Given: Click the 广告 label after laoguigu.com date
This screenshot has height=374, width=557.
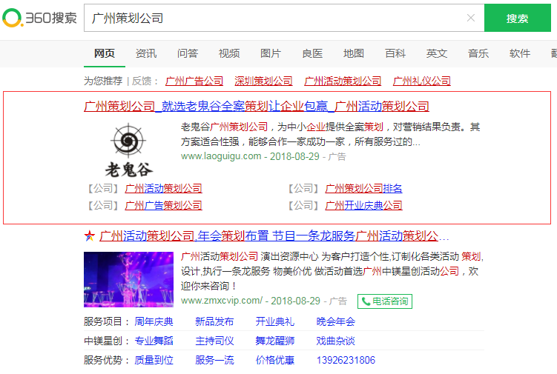Looking at the screenshot, I should tap(337, 156).
